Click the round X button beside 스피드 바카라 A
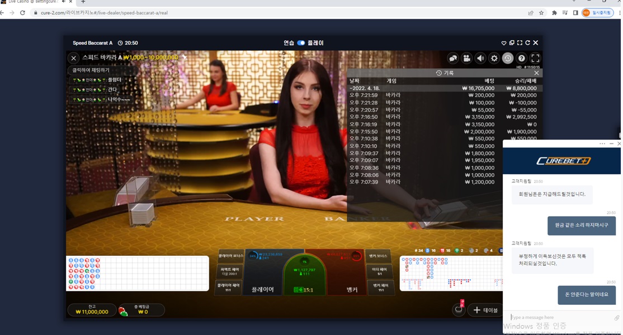623x335 pixels. coord(73,58)
